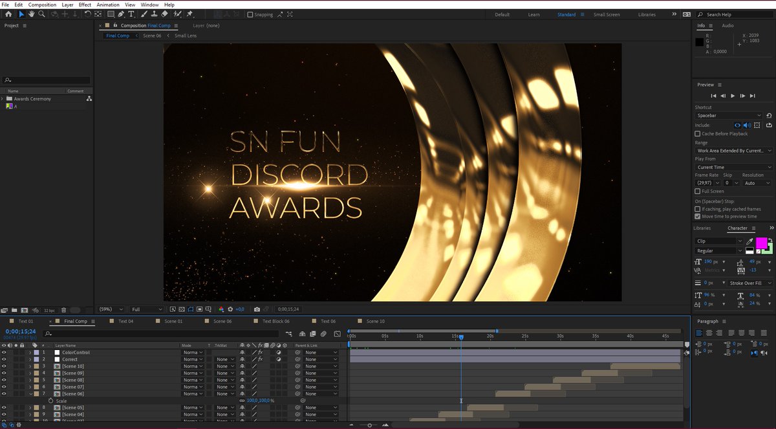Viewport: 776px width, 429px height.
Task: Click the magenta fill color swatch
Action: 761,243
